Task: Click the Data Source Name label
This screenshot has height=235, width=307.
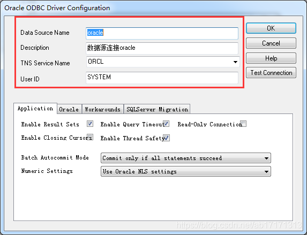Action: [45, 33]
